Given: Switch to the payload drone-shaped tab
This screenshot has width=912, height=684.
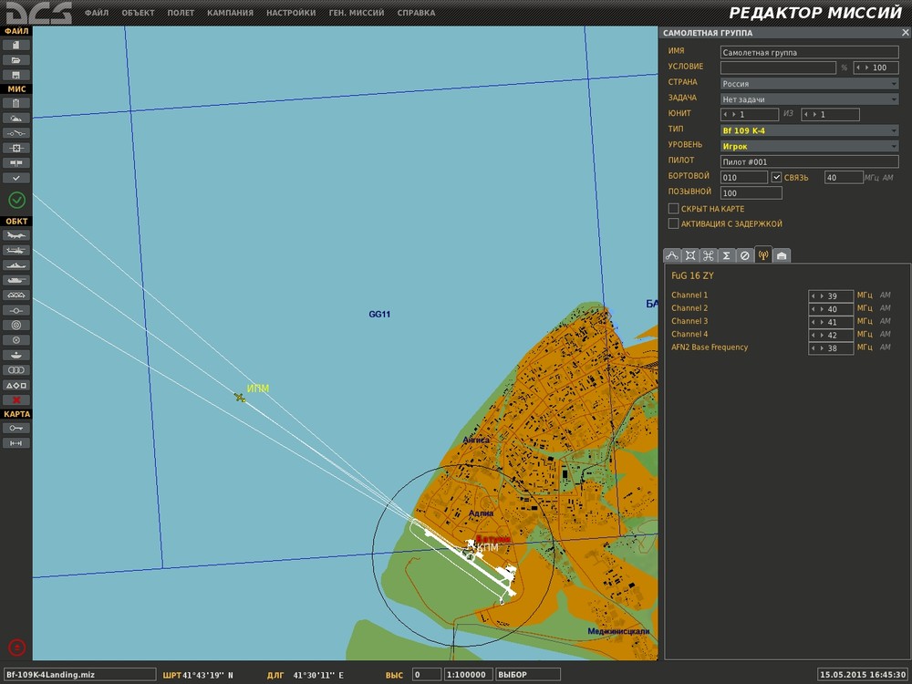Looking at the screenshot, I should click(x=709, y=255).
